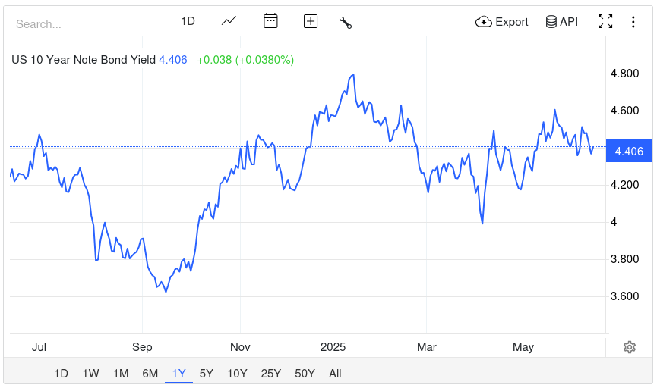Select the 1M time range tab

point(120,373)
